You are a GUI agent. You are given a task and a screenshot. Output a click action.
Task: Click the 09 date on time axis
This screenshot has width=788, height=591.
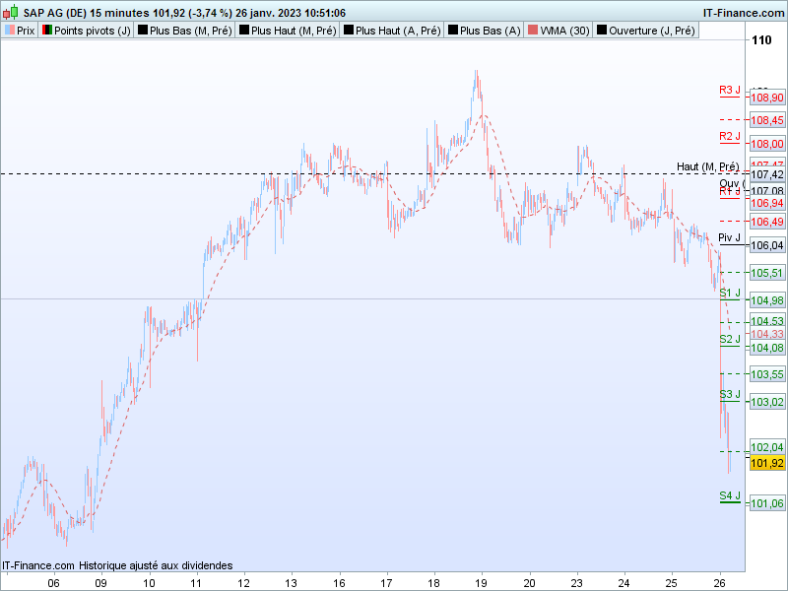click(101, 583)
